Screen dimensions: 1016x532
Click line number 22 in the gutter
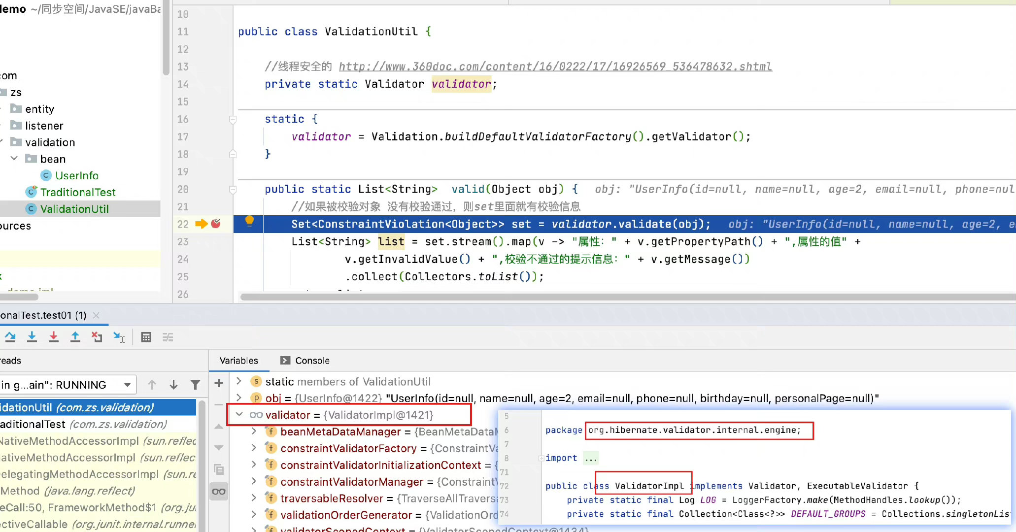point(183,224)
